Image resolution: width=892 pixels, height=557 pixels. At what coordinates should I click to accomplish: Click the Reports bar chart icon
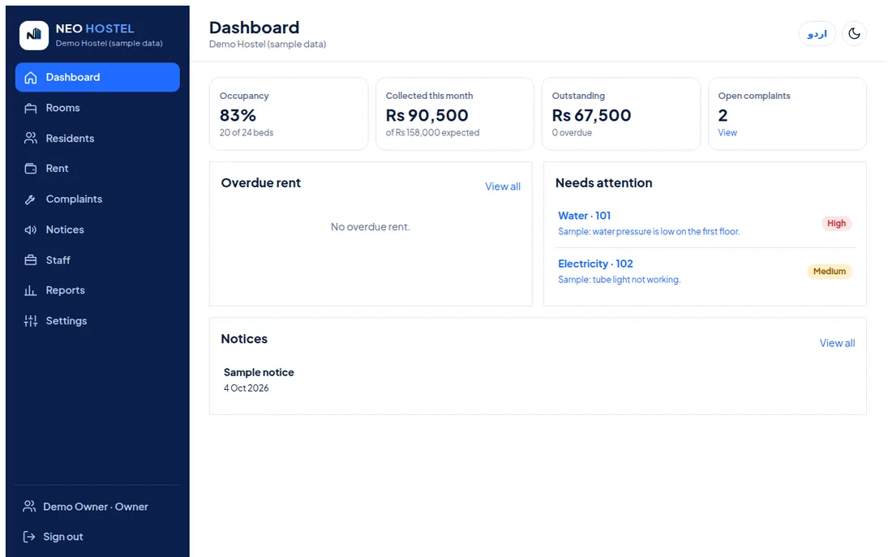click(31, 290)
